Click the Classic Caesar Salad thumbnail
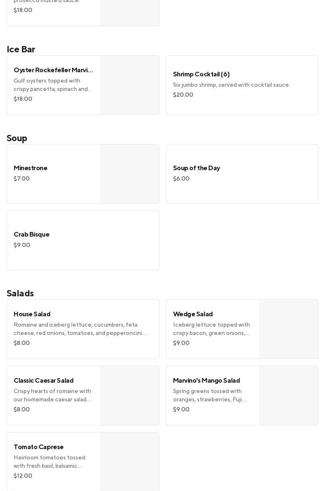This screenshot has width=325, height=491. (x=130, y=396)
